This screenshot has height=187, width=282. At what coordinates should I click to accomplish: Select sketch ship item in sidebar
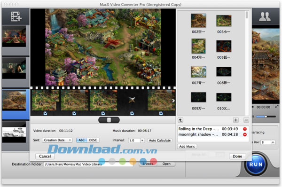(x=14, y=132)
